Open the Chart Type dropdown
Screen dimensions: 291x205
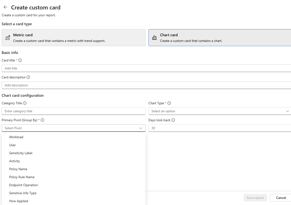220,111
